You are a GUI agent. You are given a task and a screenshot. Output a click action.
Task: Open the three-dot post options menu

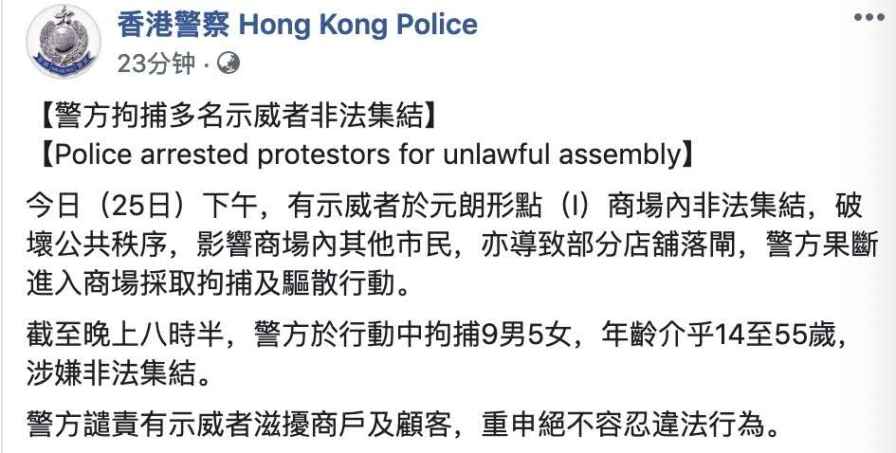click(870, 20)
